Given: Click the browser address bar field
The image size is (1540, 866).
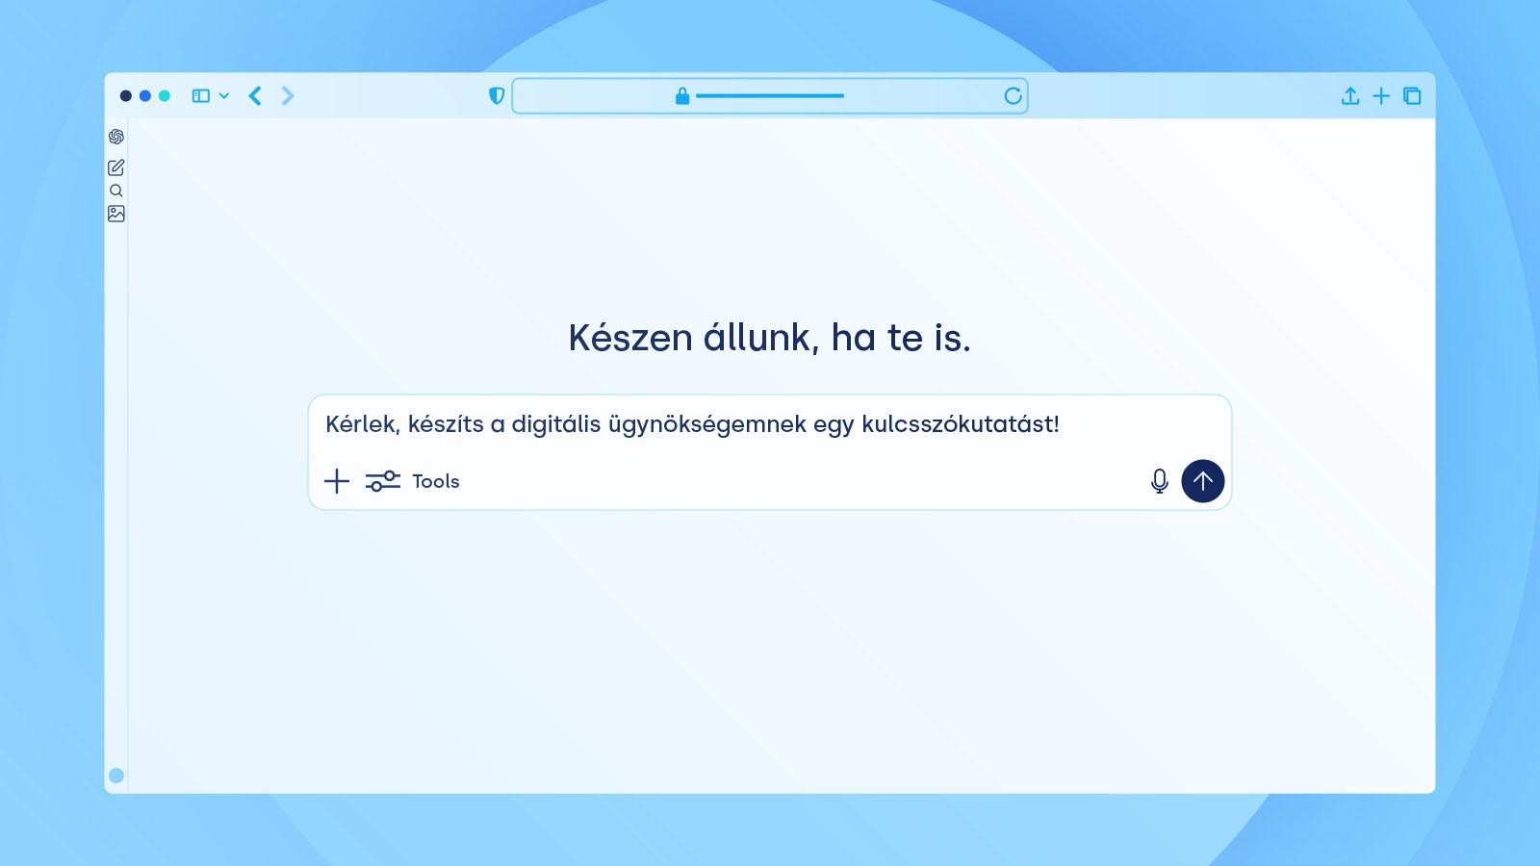Looking at the screenshot, I should click(x=770, y=96).
